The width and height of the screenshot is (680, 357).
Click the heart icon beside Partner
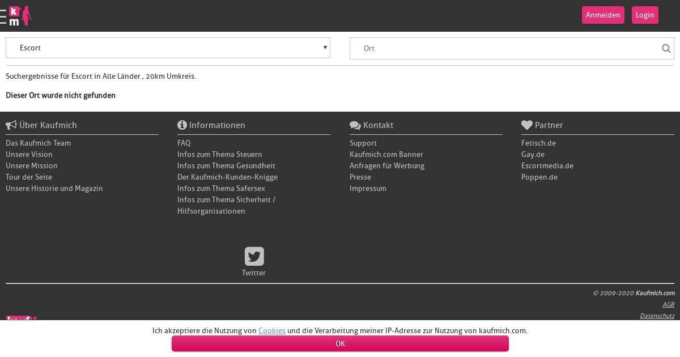[527, 125]
